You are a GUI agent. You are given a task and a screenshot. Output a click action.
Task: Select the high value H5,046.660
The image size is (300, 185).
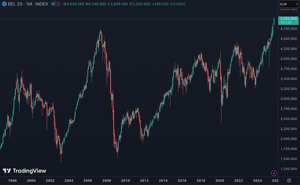(x=96, y=4)
